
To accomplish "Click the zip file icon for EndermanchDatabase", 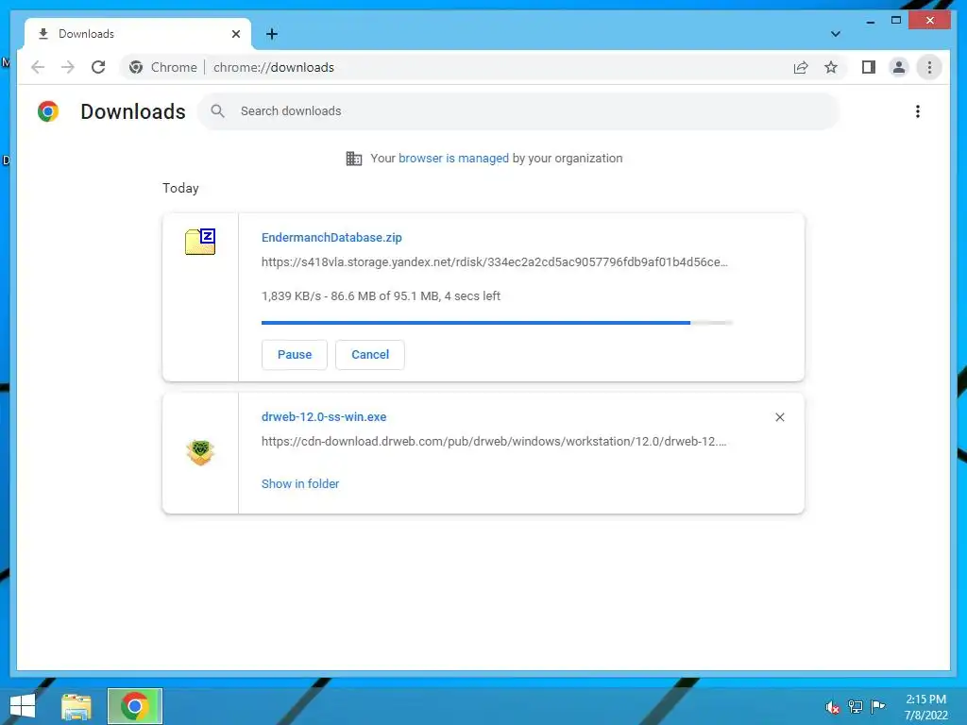I will [x=200, y=241].
